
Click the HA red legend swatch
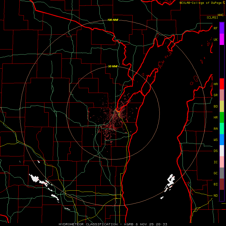tap(222, 84)
